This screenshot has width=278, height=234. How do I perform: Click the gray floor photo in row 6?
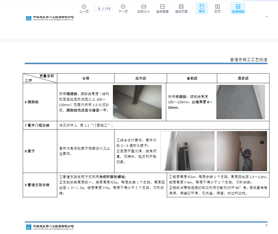pyautogui.click(x=240, y=102)
